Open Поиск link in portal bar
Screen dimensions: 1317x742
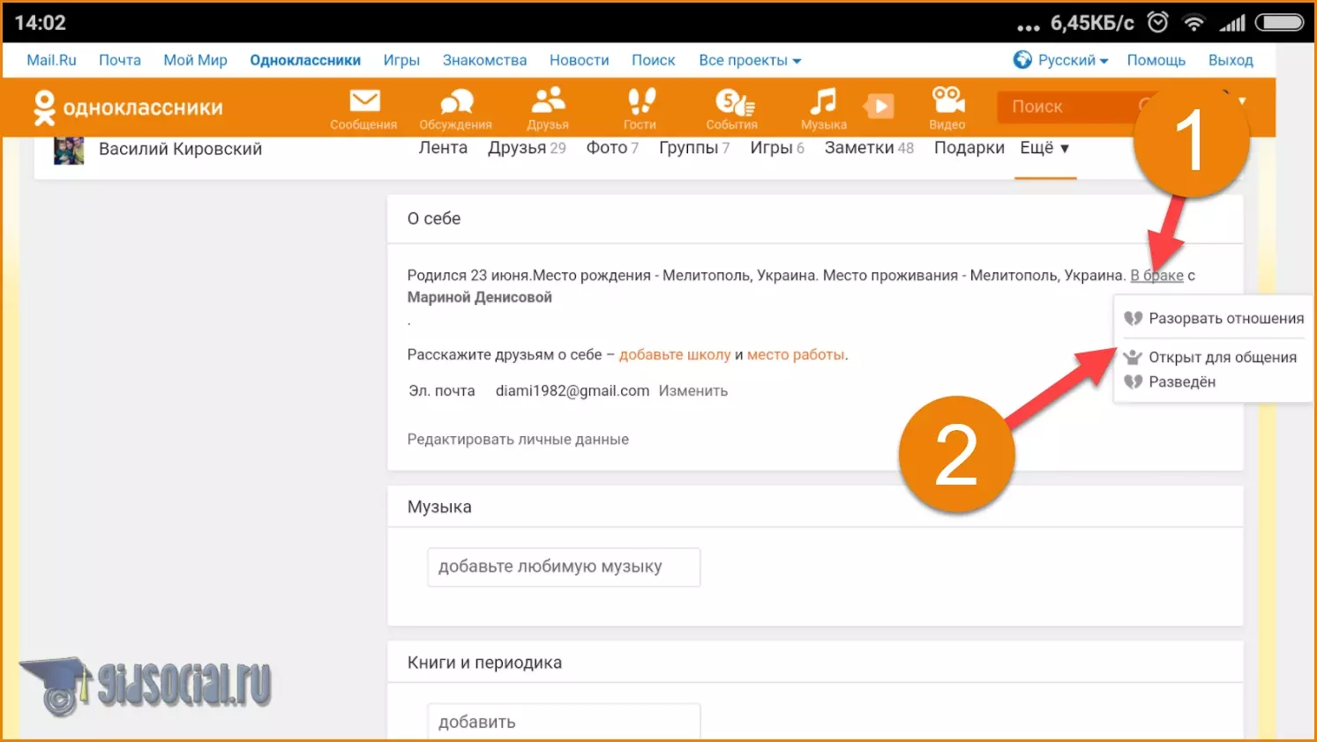click(x=653, y=60)
